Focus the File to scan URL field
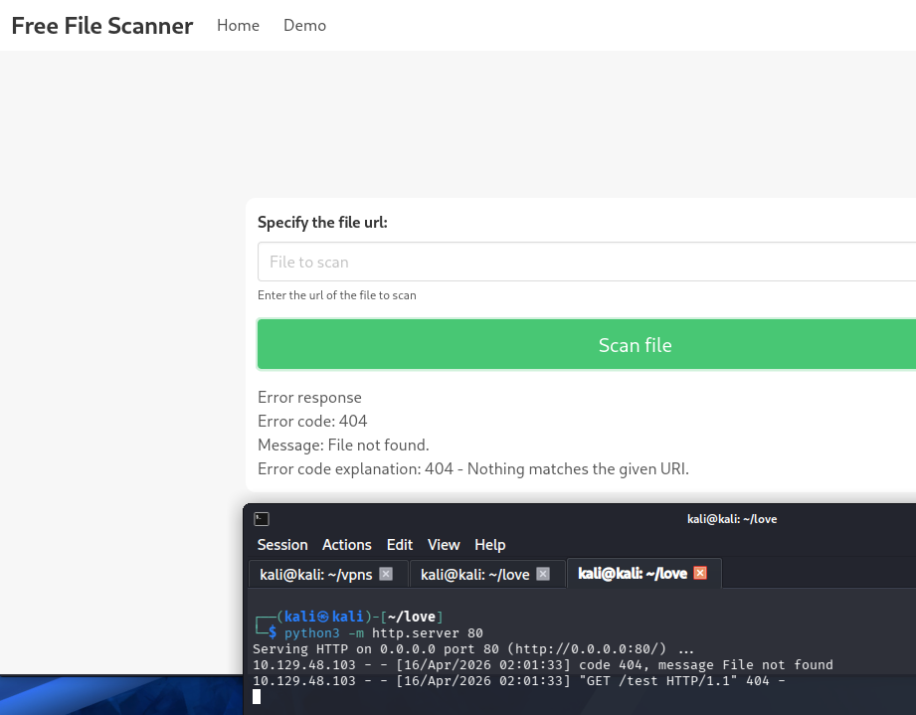The width and height of the screenshot is (916, 715). pos(587,263)
